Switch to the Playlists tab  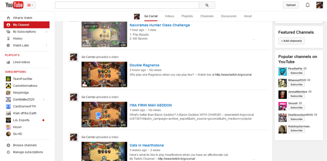(187, 16)
